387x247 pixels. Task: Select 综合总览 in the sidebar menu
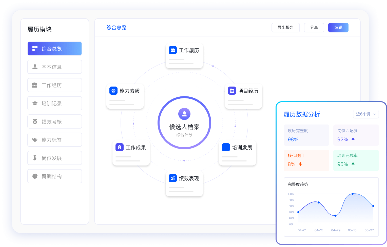pyautogui.click(x=55, y=49)
